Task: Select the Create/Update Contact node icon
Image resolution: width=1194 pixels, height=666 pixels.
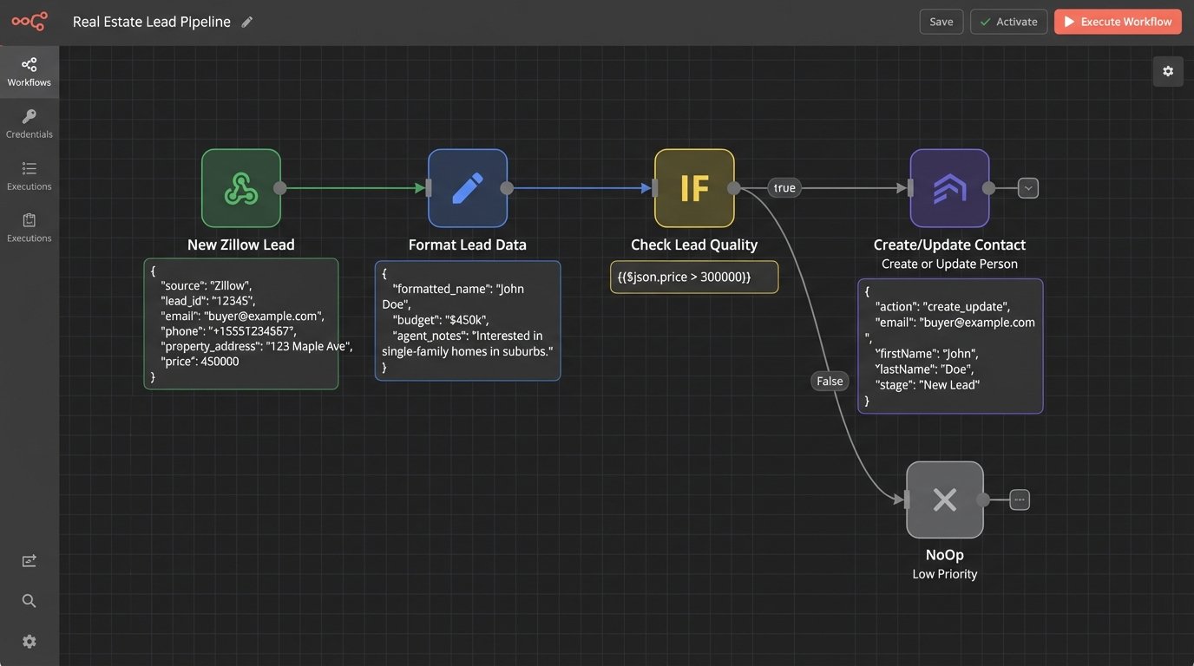Action: [x=949, y=188]
